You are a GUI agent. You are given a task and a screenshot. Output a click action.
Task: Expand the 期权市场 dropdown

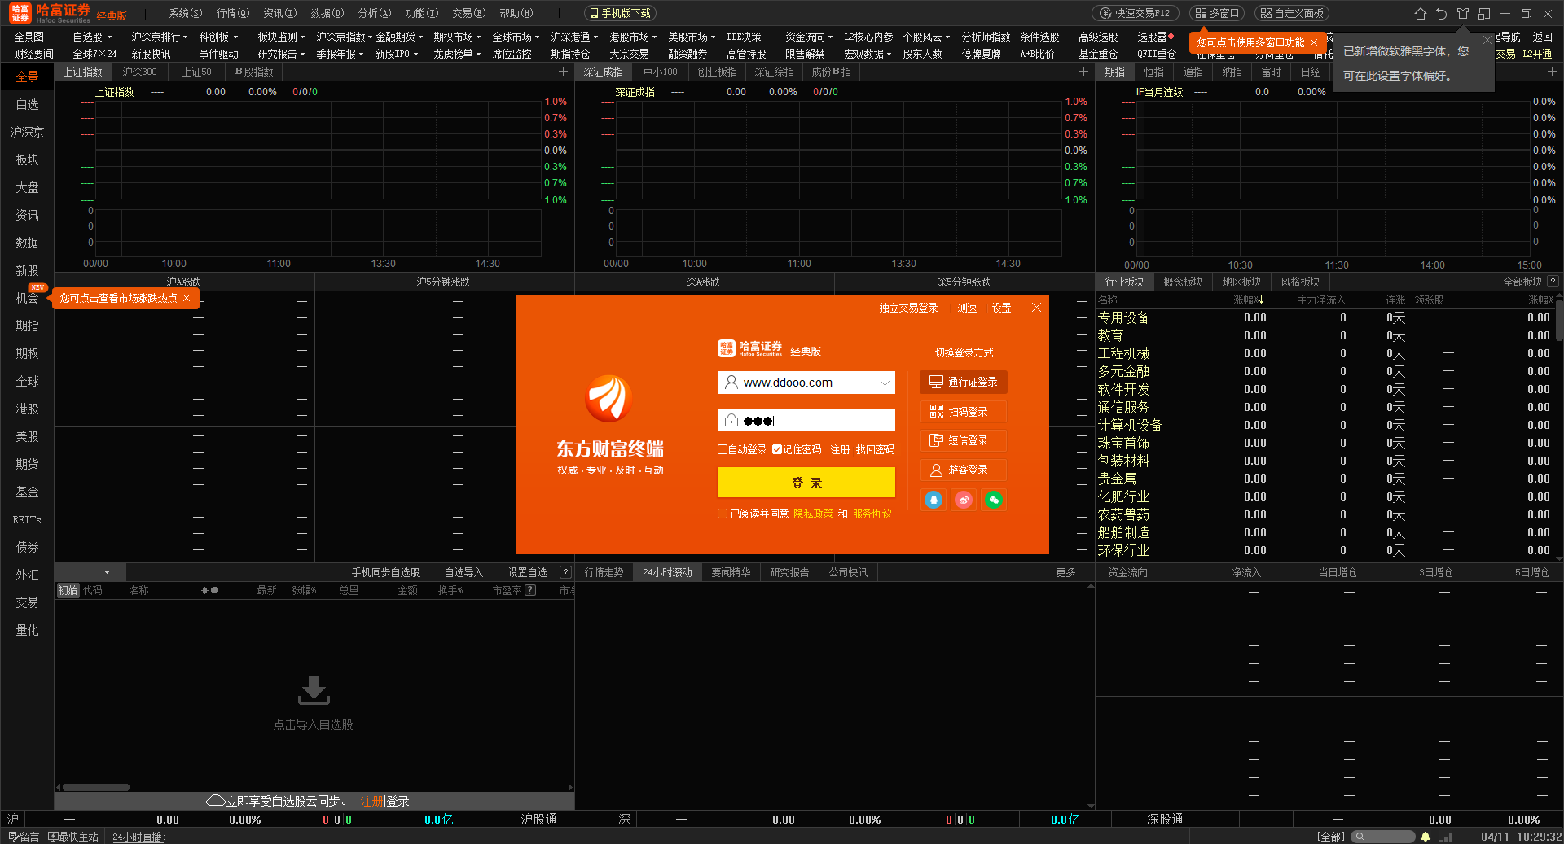tap(478, 37)
